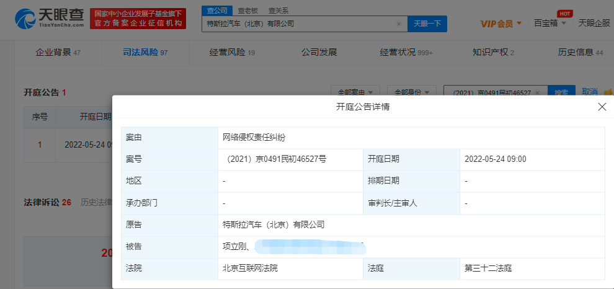Click the 开庭公告详情 dialog title
The image size is (614, 289).
point(363,107)
